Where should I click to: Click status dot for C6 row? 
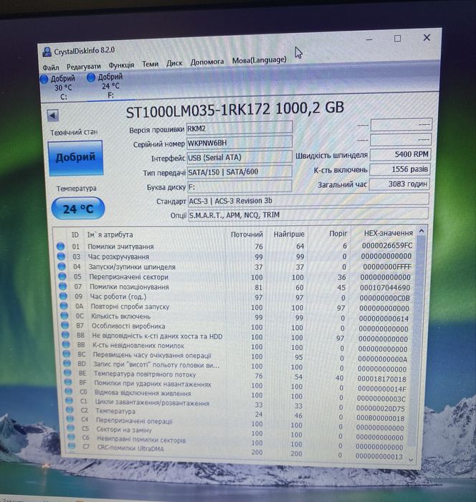click(72, 437)
